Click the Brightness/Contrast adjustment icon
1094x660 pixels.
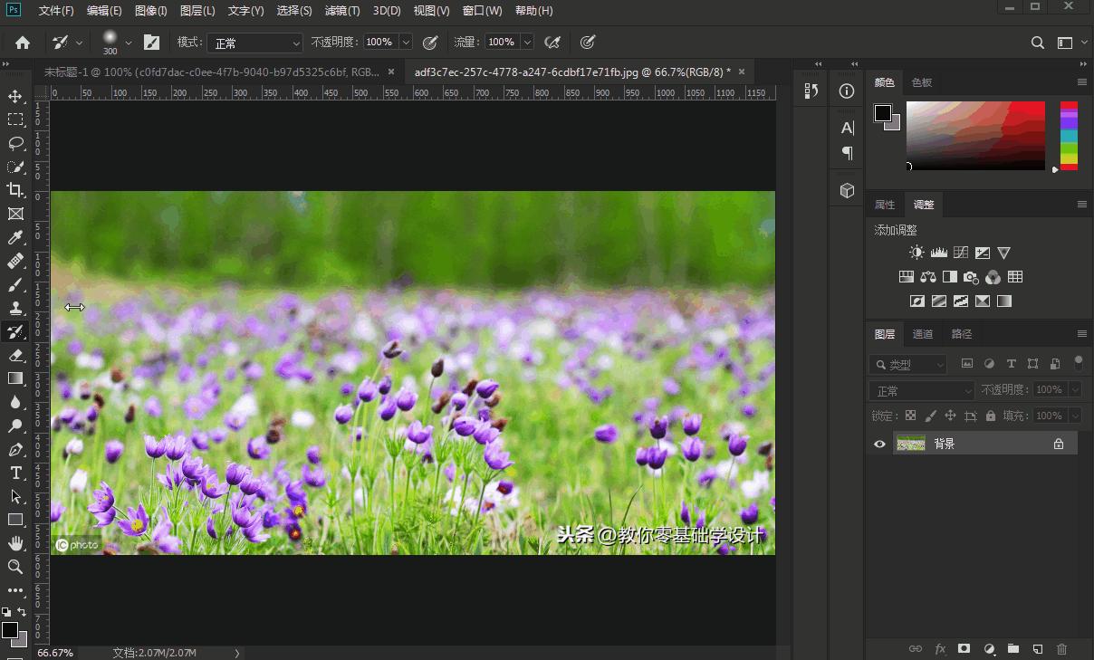tap(916, 253)
